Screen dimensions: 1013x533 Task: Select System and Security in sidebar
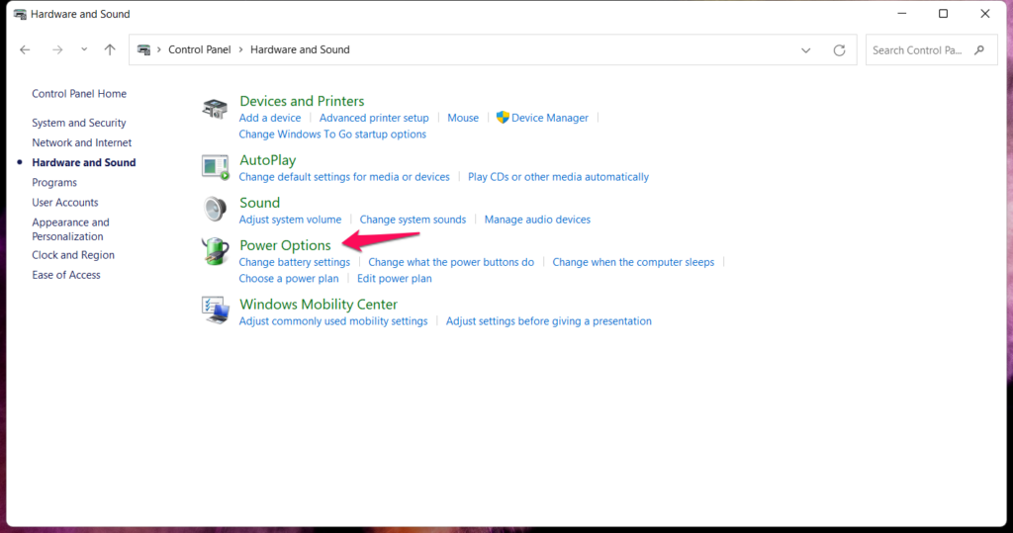pyautogui.click(x=79, y=123)
